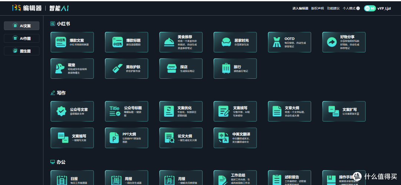Click the AI points 60 badge

click(370, 9)
